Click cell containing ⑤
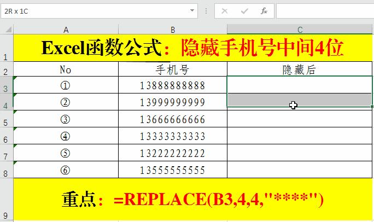 click(x=66, y=153)
